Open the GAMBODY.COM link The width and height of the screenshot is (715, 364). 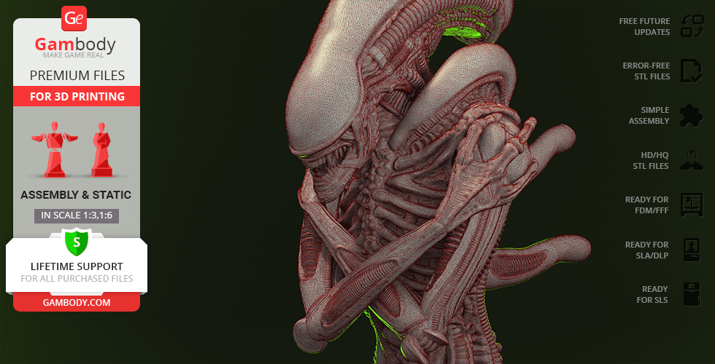pos(76,302)
